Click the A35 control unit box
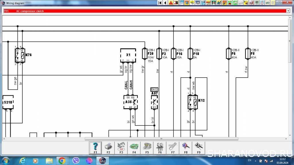The height and width of the screenshot is (165, 294). 131,102
